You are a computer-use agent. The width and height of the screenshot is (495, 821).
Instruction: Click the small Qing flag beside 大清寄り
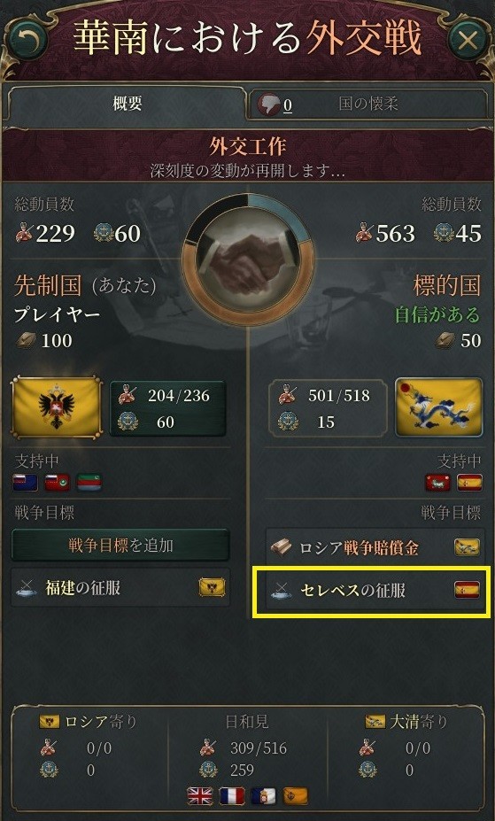click(375, 722)
